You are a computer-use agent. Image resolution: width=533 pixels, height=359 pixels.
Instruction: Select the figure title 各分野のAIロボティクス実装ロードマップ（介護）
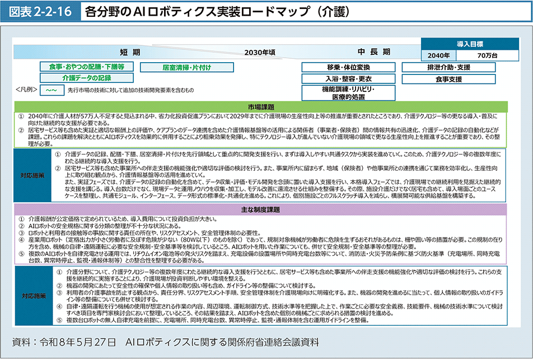click(217, 12)
